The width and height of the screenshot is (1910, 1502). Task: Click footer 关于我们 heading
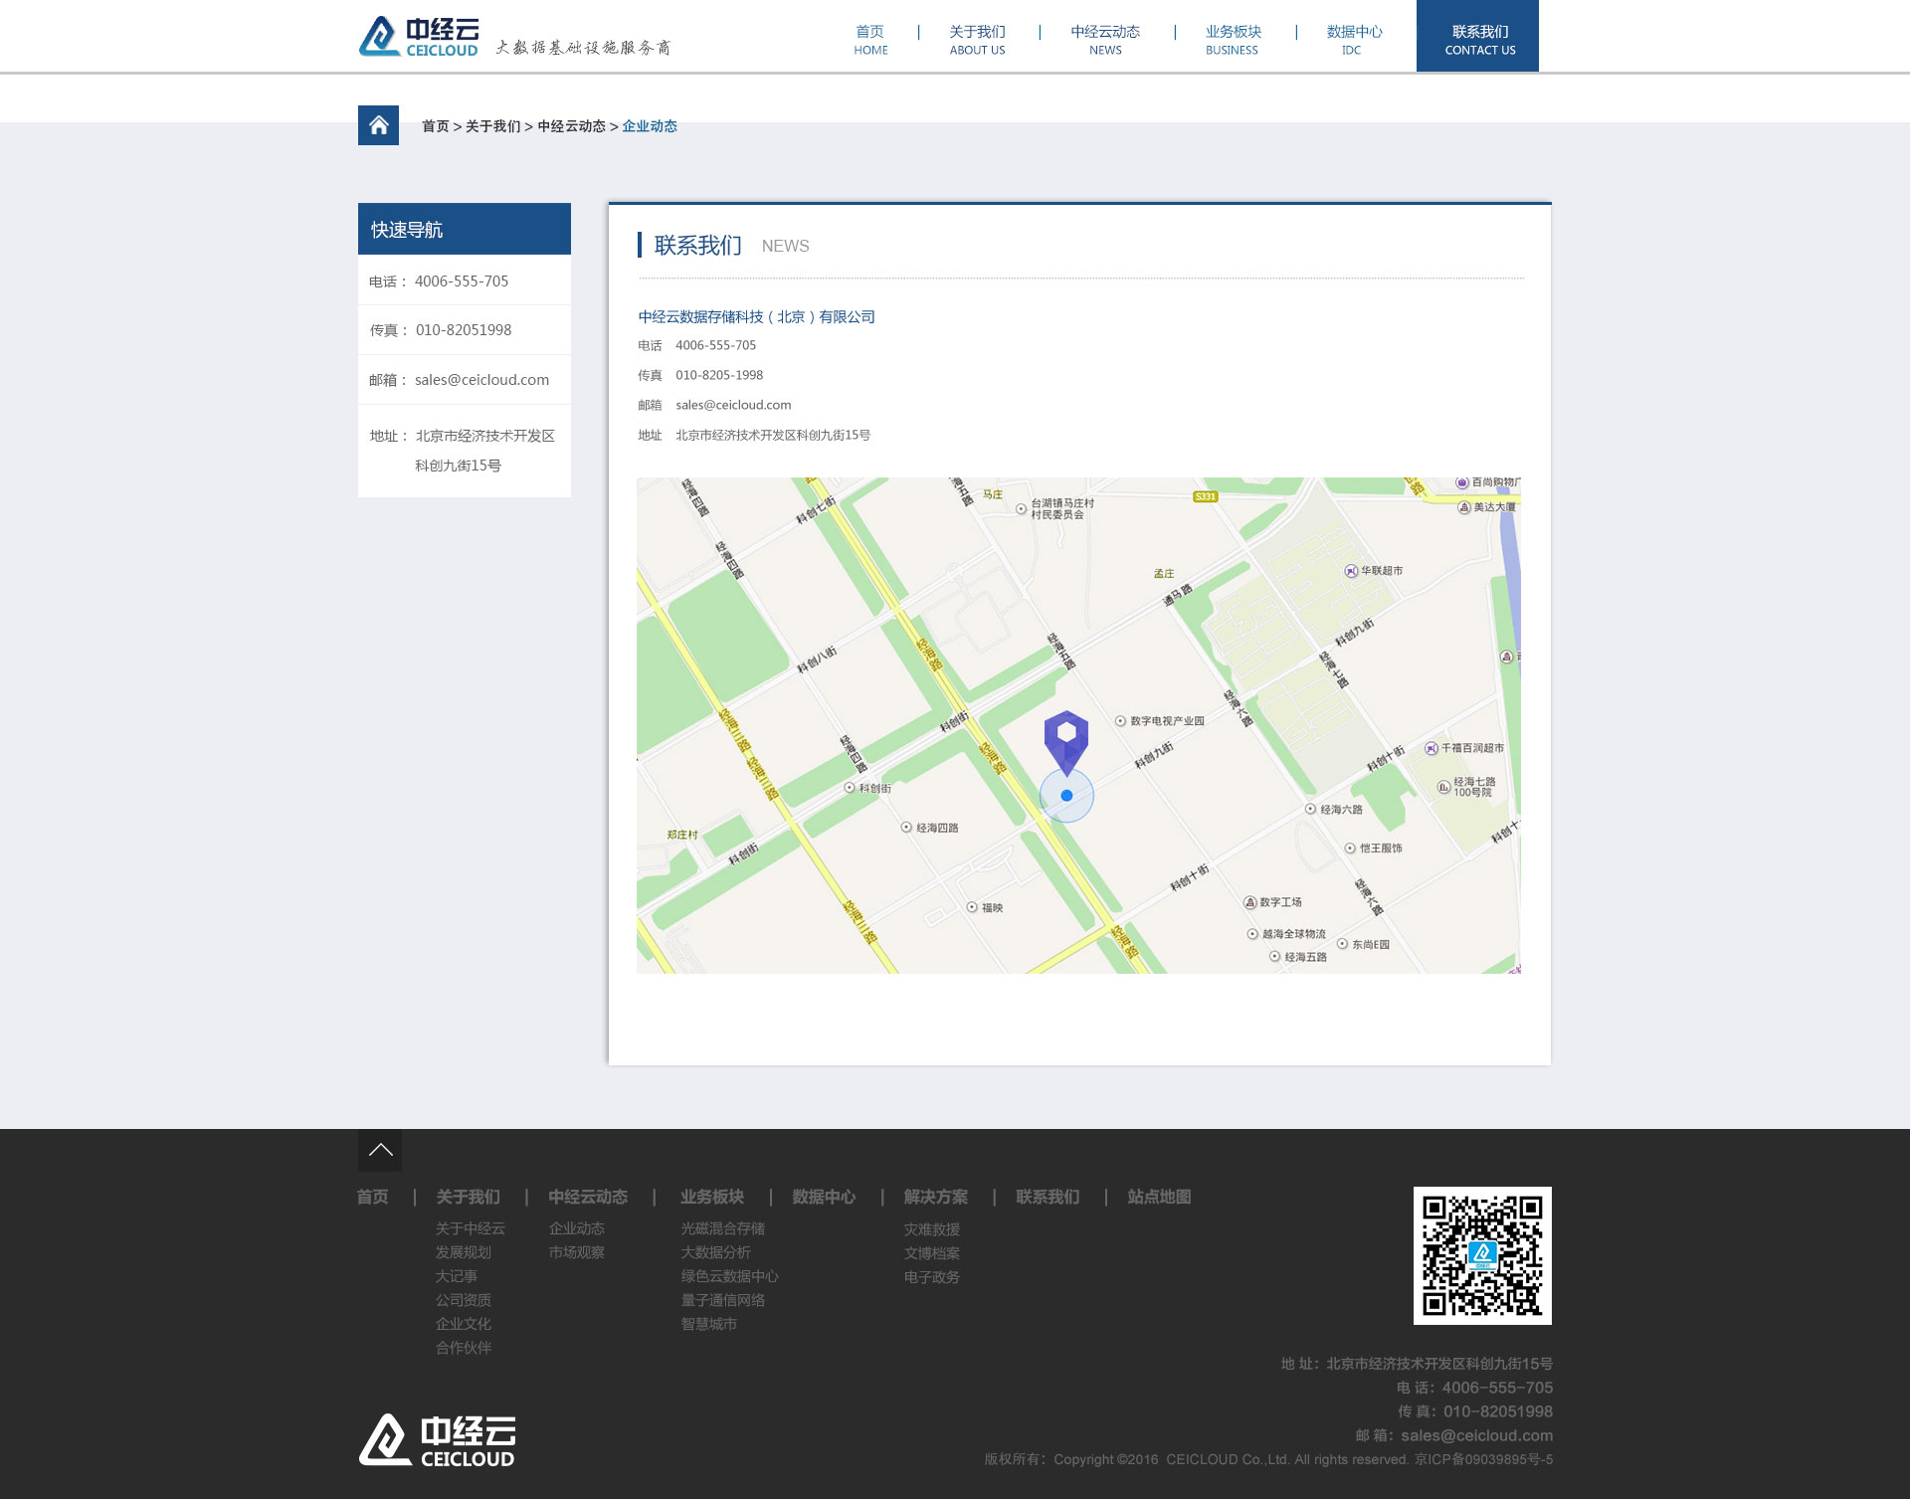click(x=469, y=1198)
